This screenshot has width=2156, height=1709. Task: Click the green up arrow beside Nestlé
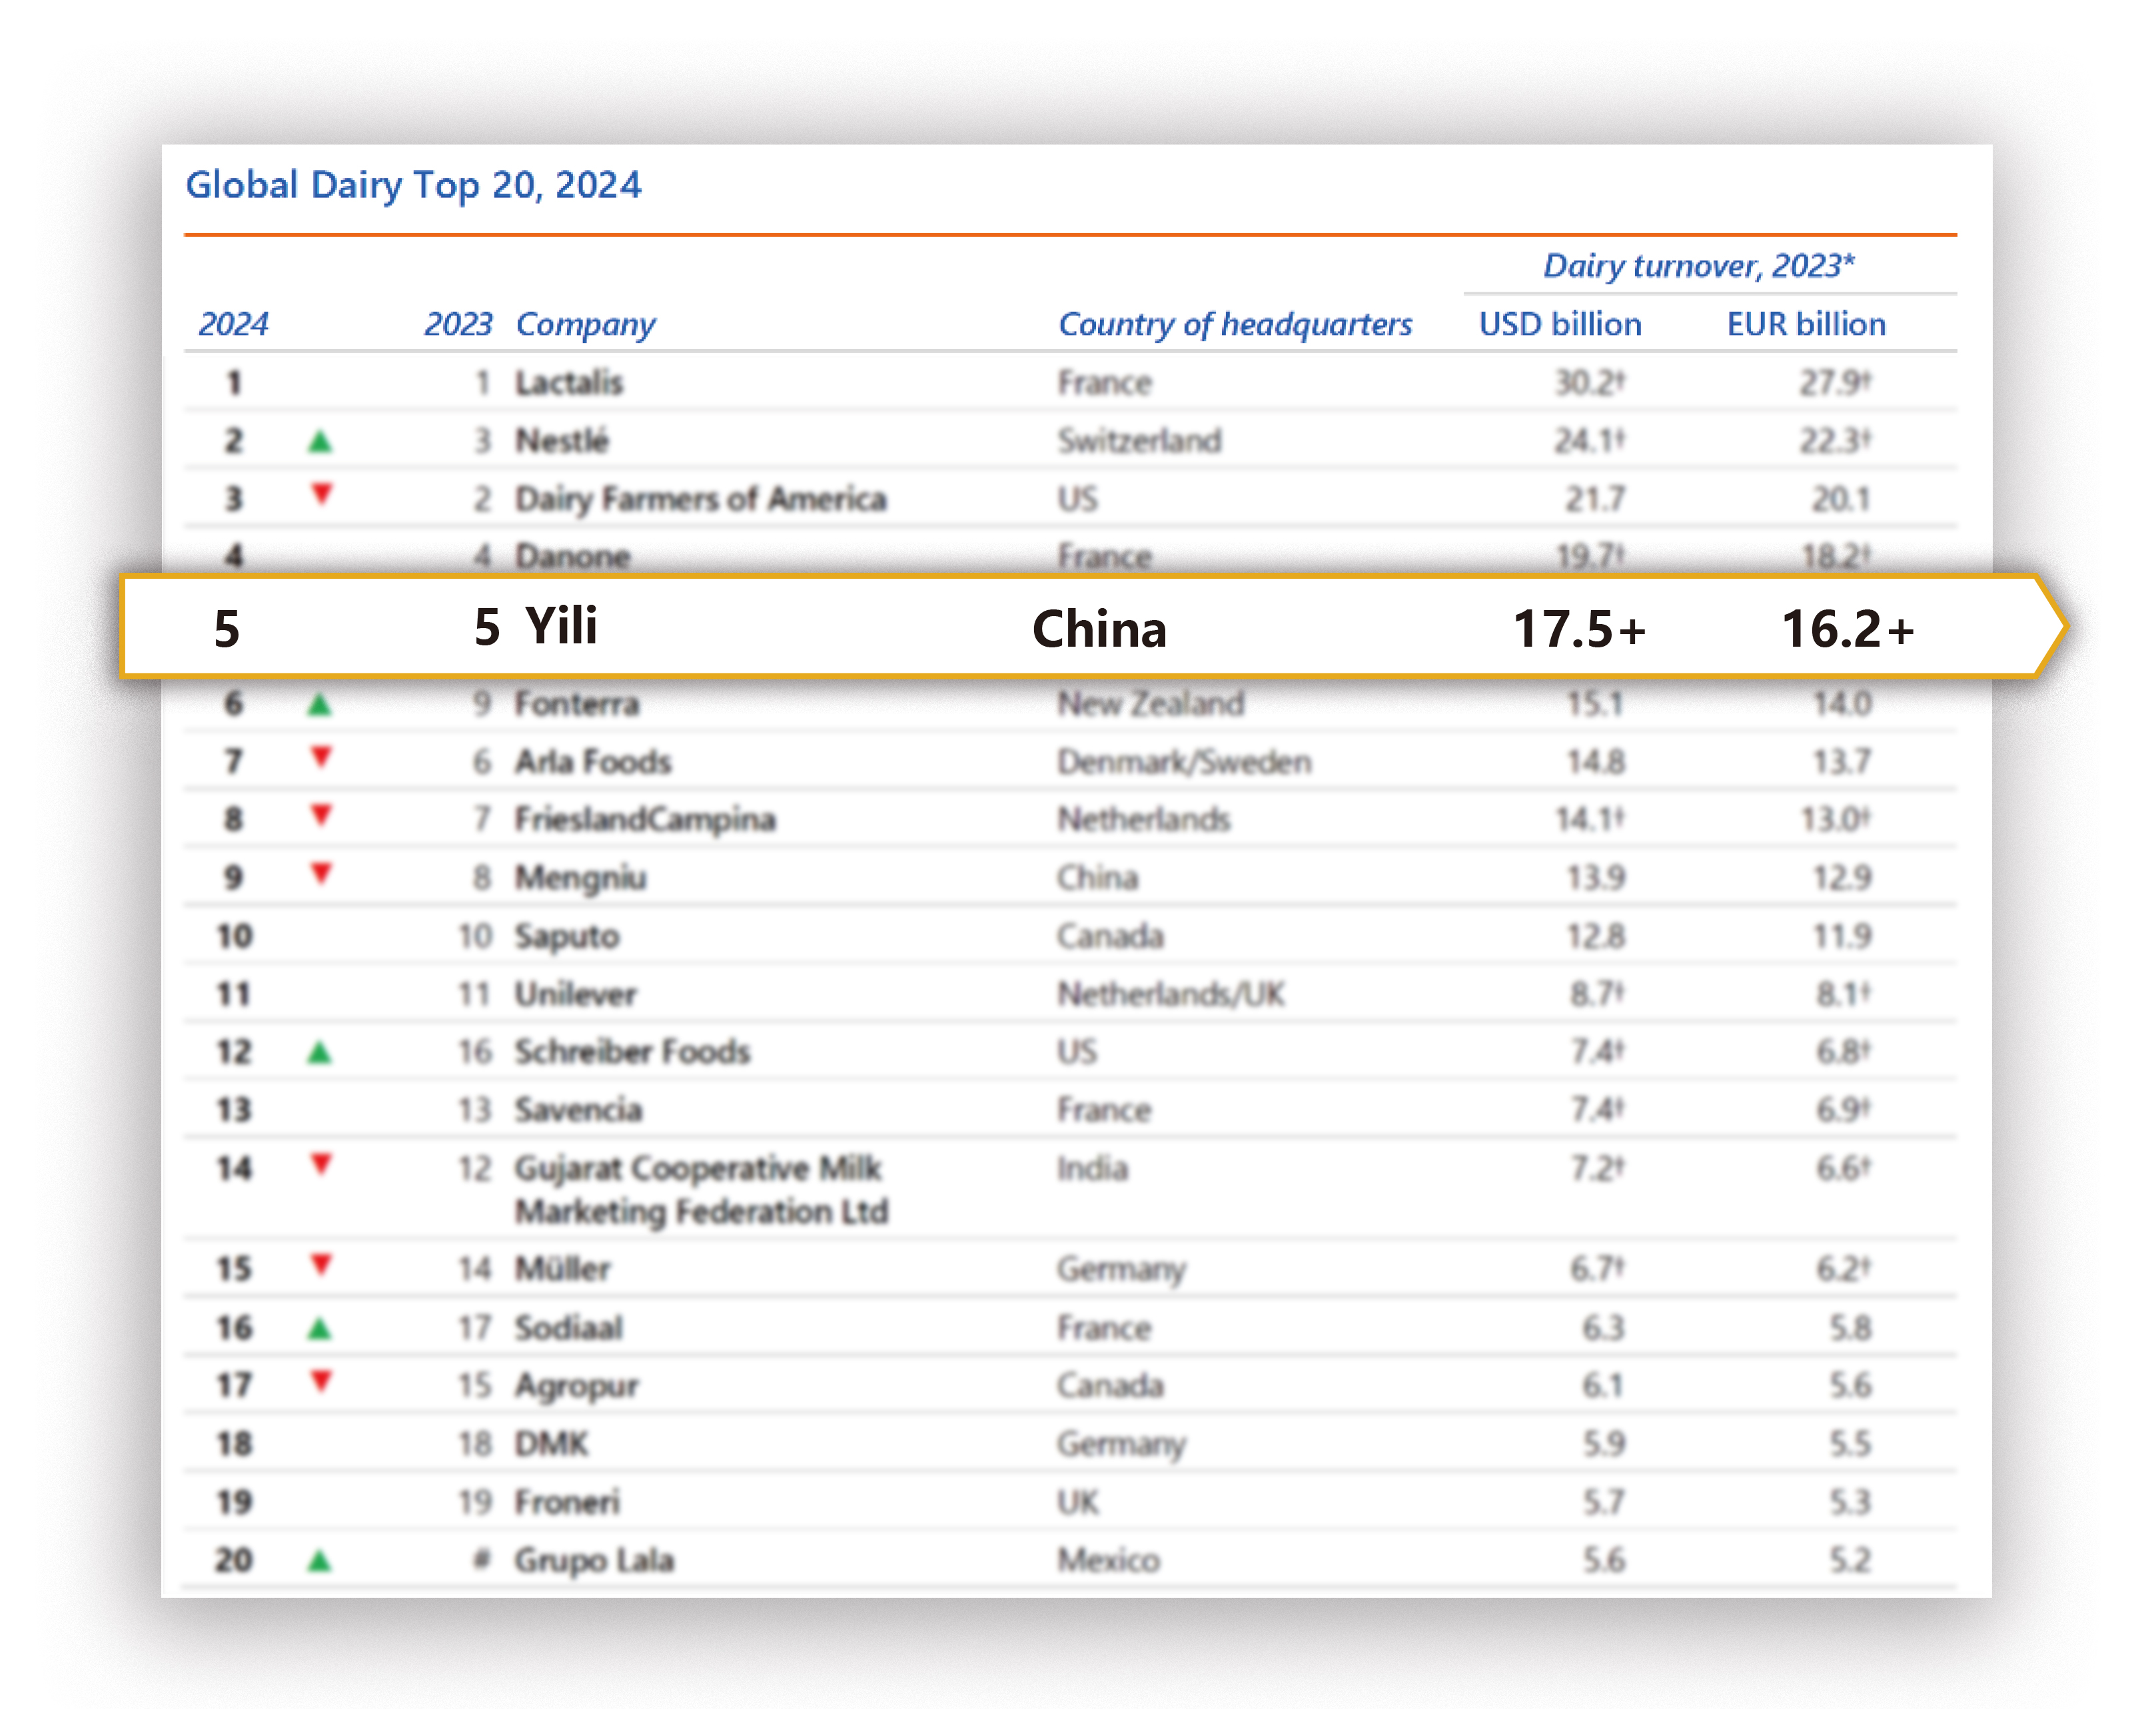[320, 441]
